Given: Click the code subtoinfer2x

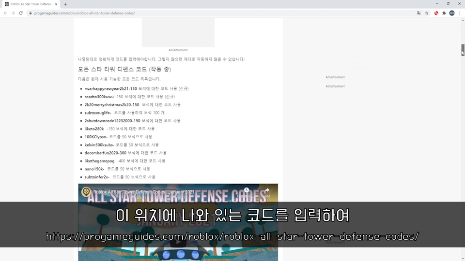Looking at the screenshot, I should (96, 177).
